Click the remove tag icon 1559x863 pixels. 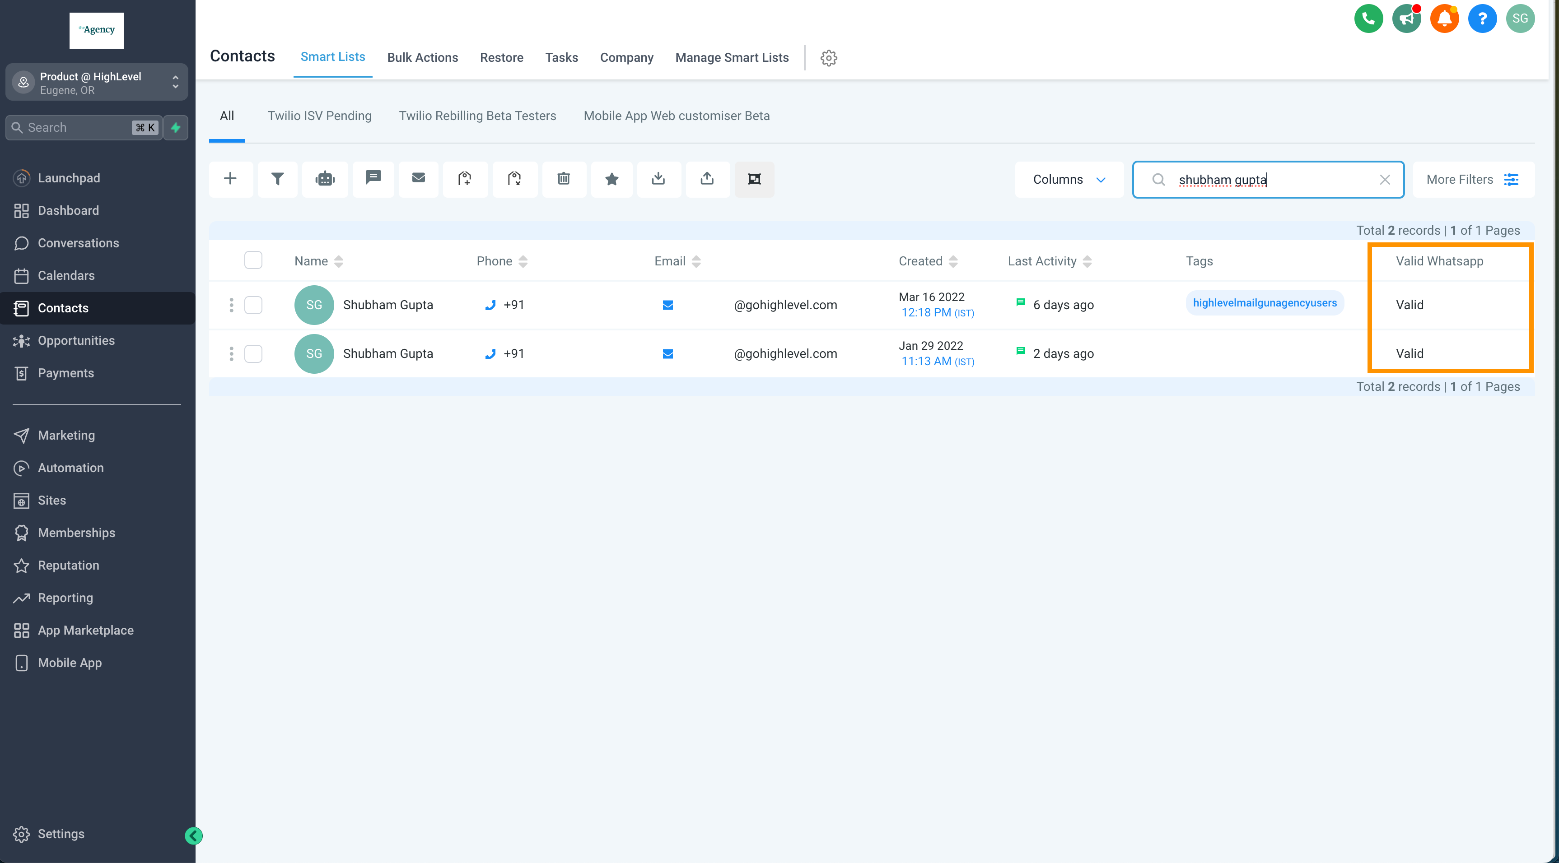tap(514, 179)
